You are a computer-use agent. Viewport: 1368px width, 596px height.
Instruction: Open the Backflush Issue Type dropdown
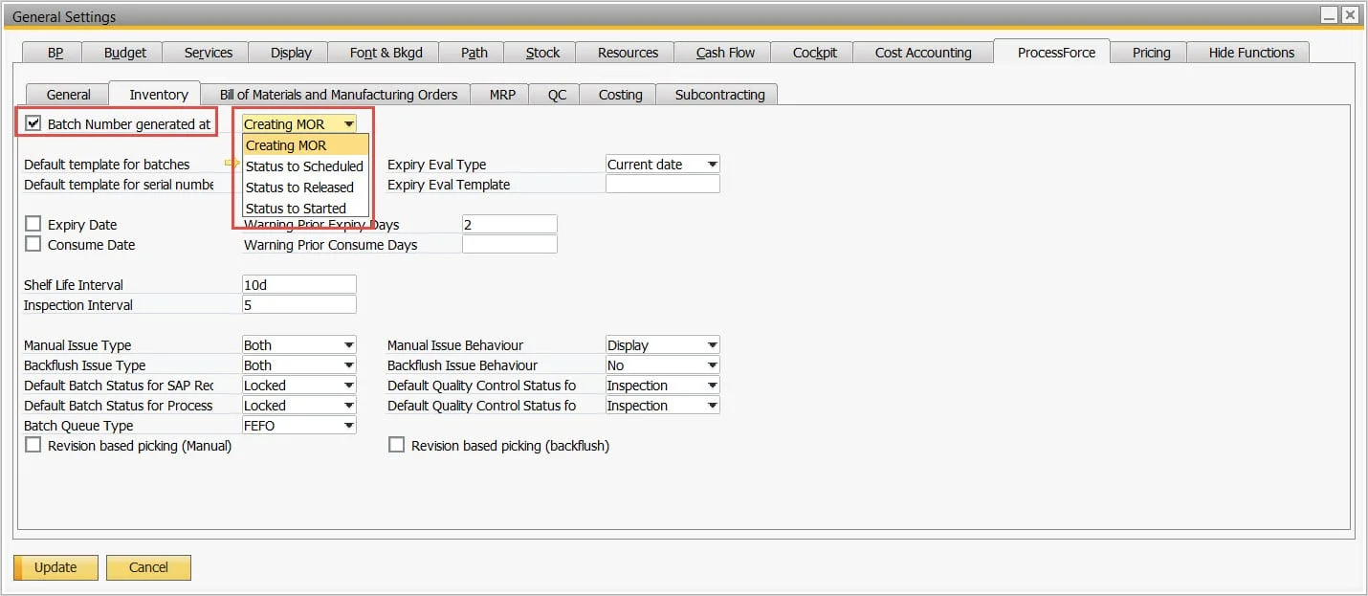(348, 365)
